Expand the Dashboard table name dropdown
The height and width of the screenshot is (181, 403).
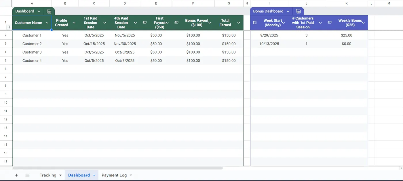pos(39,11)
